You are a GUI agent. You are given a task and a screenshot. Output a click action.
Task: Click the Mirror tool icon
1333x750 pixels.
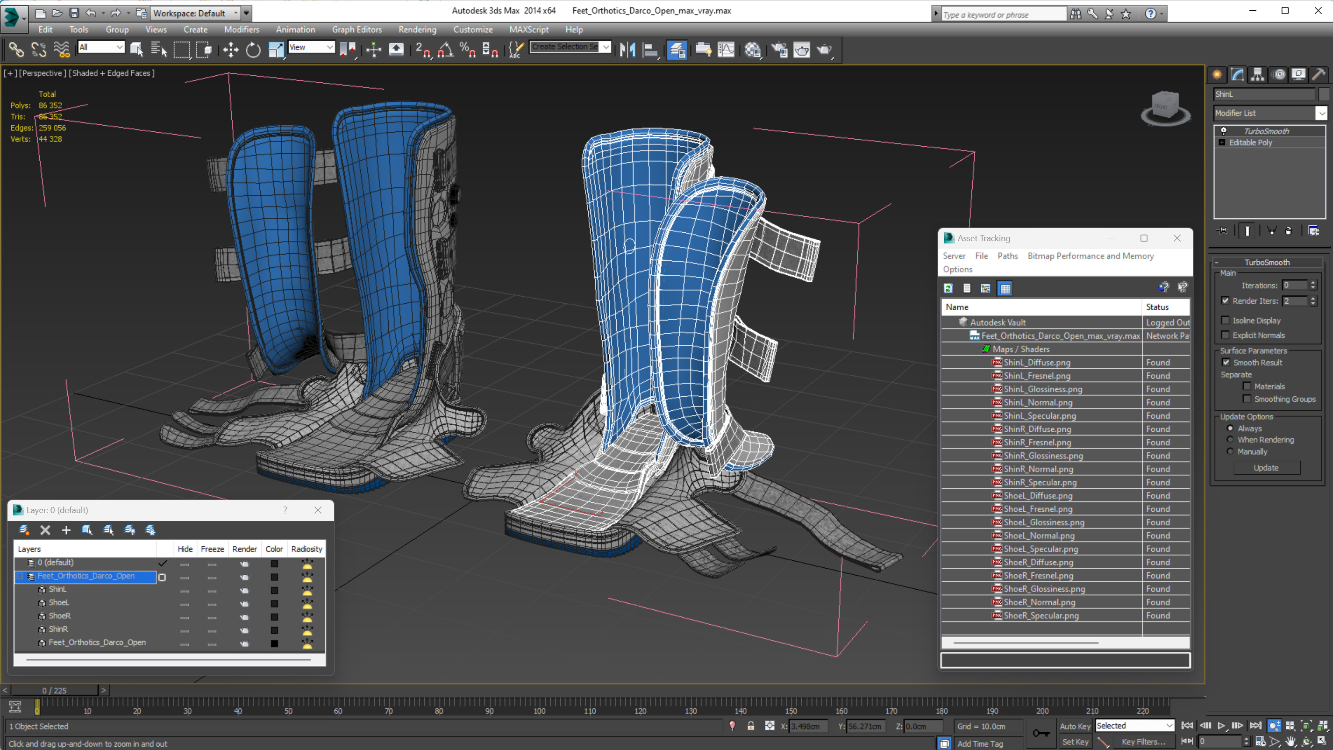[x=627, y=50]
